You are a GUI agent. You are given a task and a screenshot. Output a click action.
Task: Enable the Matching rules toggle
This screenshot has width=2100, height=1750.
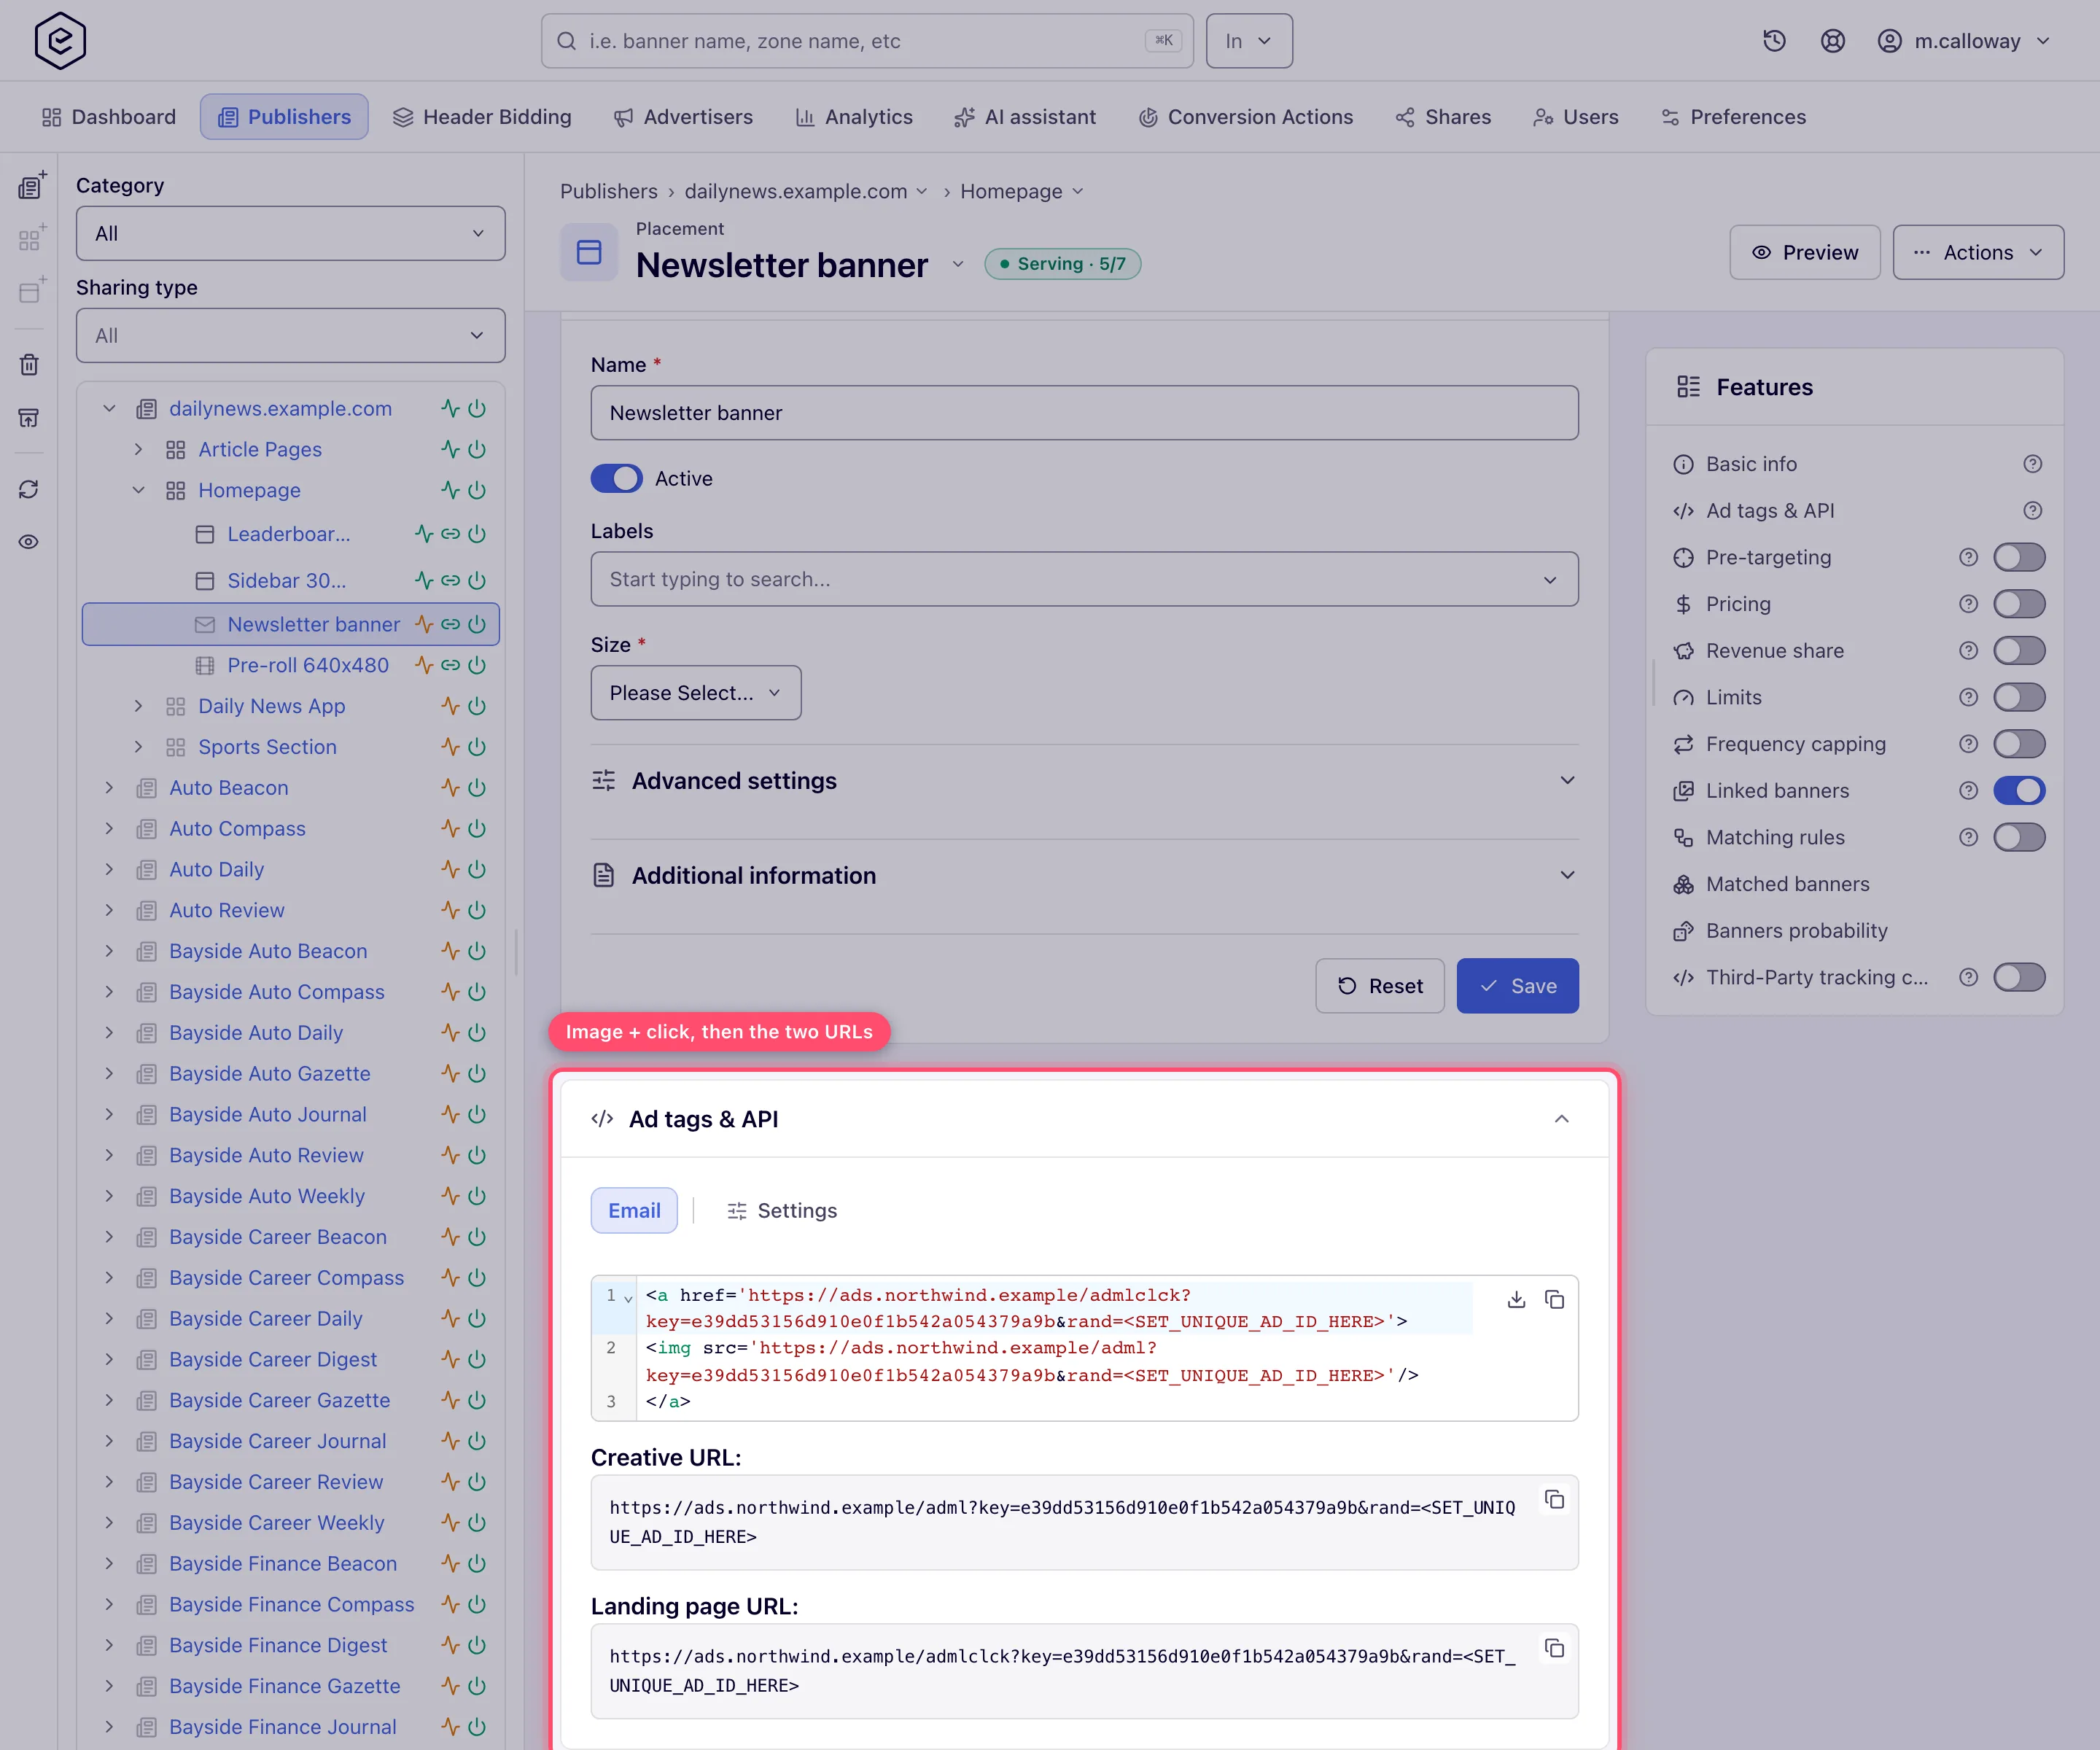[x=2019, y=837]
